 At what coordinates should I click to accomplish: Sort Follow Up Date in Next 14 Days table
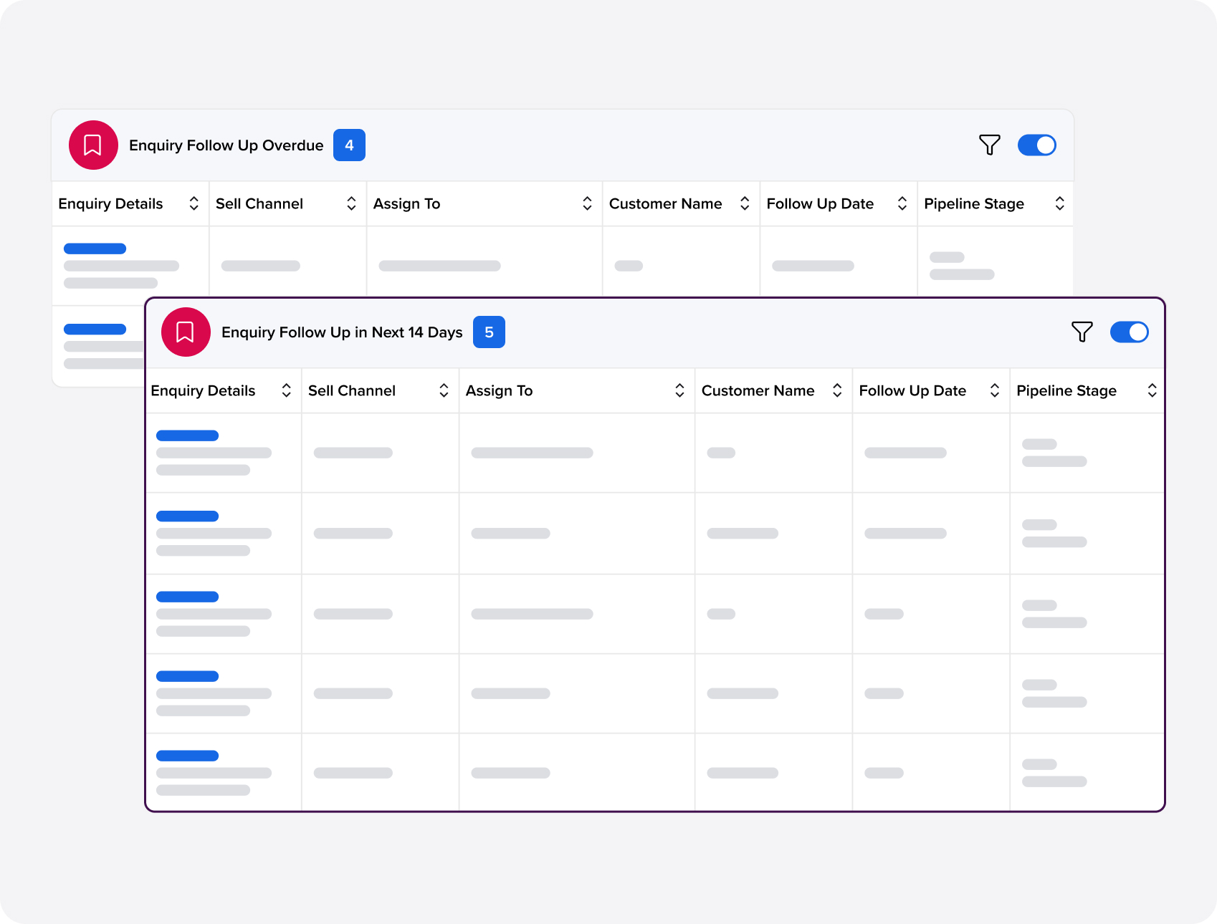click(995, 390)
